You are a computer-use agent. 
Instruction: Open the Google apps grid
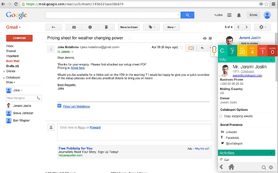229,15
